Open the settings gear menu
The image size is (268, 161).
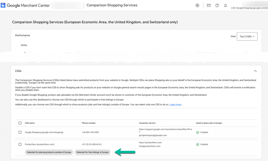pos(197,5)
